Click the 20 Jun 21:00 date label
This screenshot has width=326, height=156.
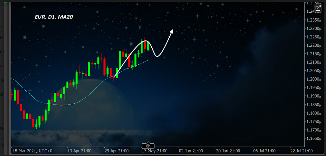[228, 151]
